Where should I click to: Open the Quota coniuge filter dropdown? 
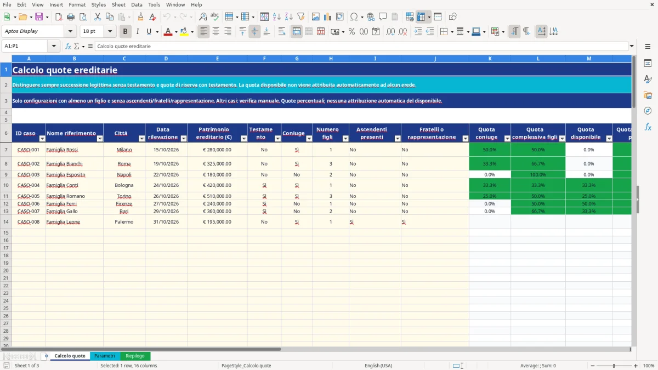(507, 139)
